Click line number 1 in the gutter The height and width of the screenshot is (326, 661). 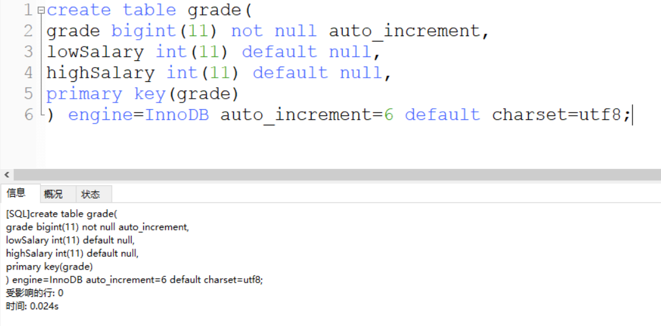click(29, 10)
